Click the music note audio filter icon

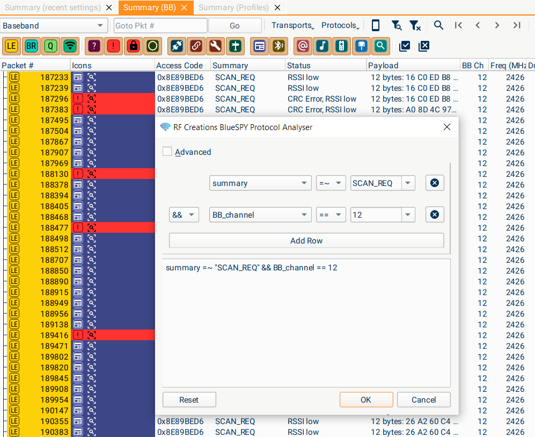[322, 46]
